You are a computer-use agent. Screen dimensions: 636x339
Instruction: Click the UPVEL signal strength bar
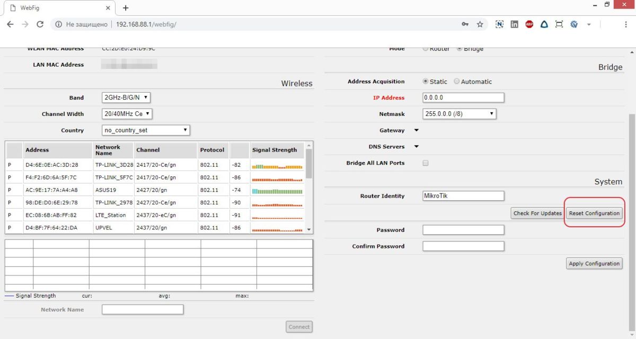277,230
